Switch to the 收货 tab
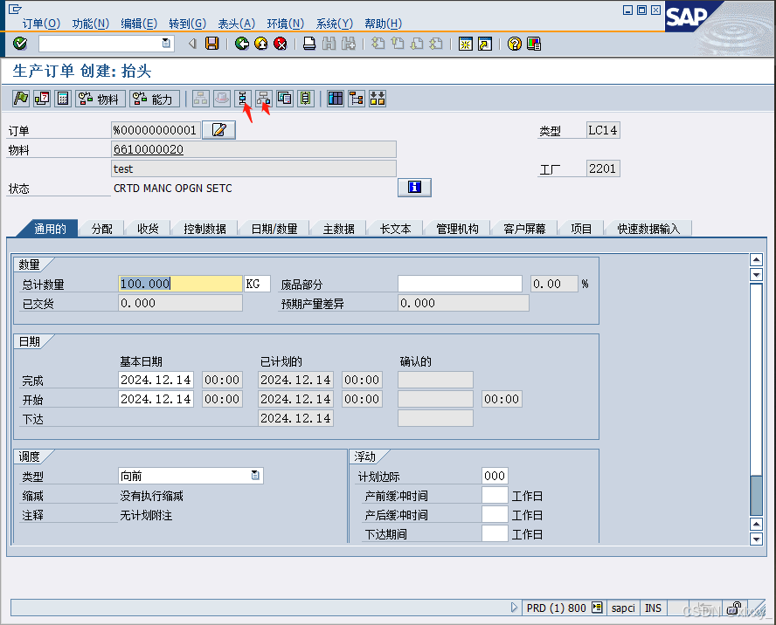Image resolution: width=776 pixels, height=625 pixels. tap(148, 229)
